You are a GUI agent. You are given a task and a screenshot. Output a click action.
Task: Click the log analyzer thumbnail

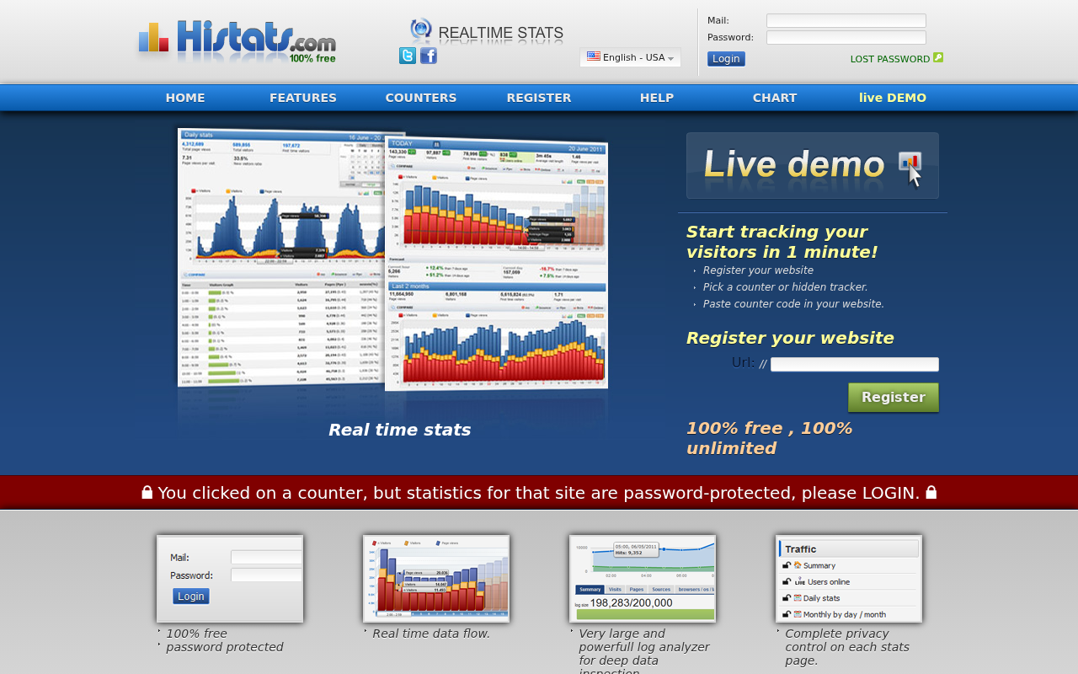click(643, 579)
